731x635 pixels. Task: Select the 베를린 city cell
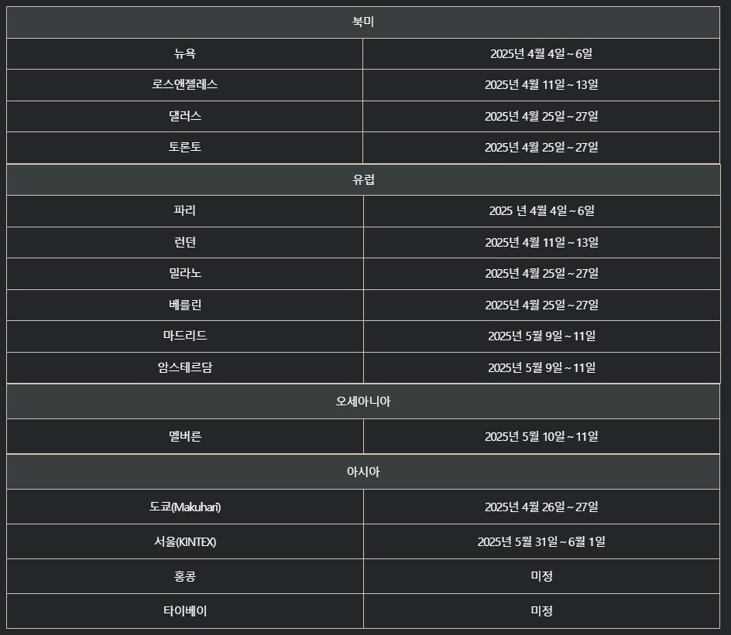coord(185,305)
